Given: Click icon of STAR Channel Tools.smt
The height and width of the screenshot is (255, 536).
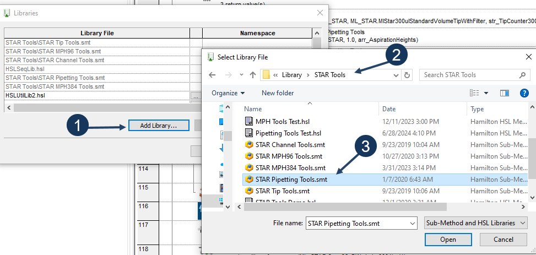Looking at the screenshot, I should click(249, 145).
